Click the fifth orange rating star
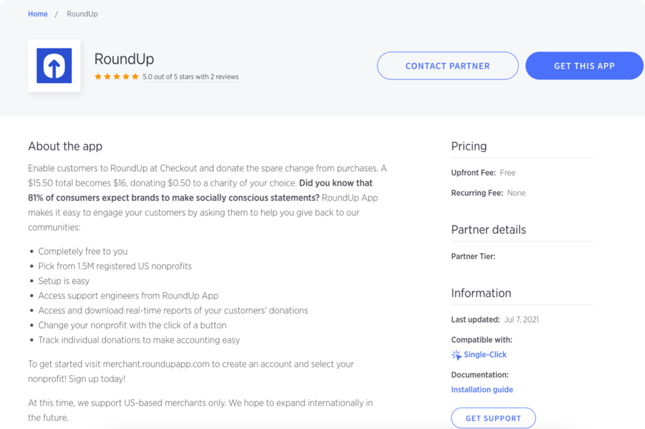The image size is (645, 429). tap(135, 77)
